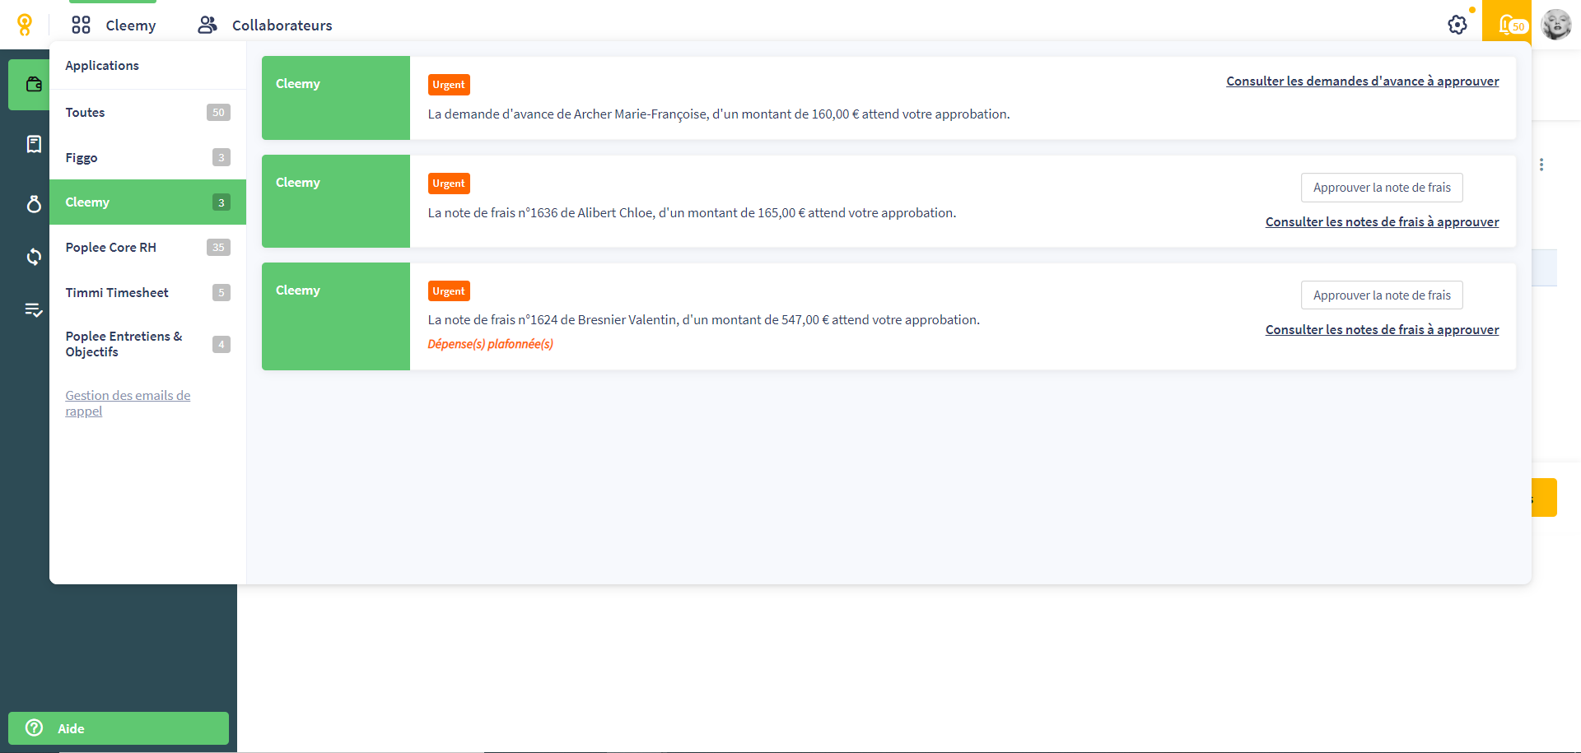Image resolution: width=1581 pixels, height=753 pixels.
Task: Click Collaborateurs text in the top navigation
Action: [282, 26]
